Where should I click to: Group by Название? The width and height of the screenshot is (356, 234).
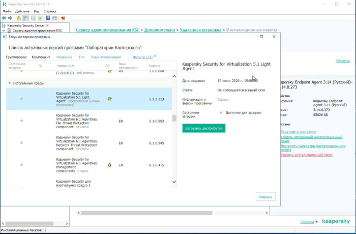64,57
